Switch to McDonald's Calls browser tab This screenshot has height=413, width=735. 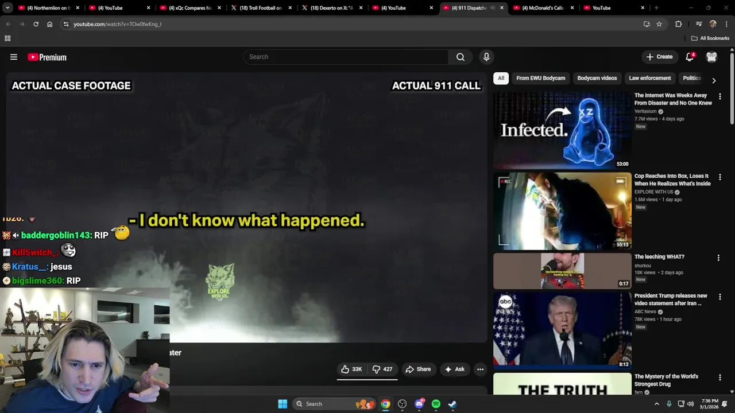tap(542, 8)
